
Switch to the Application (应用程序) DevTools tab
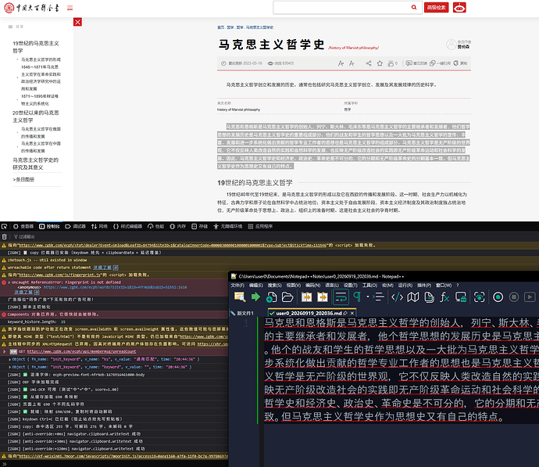pos(260,226)
